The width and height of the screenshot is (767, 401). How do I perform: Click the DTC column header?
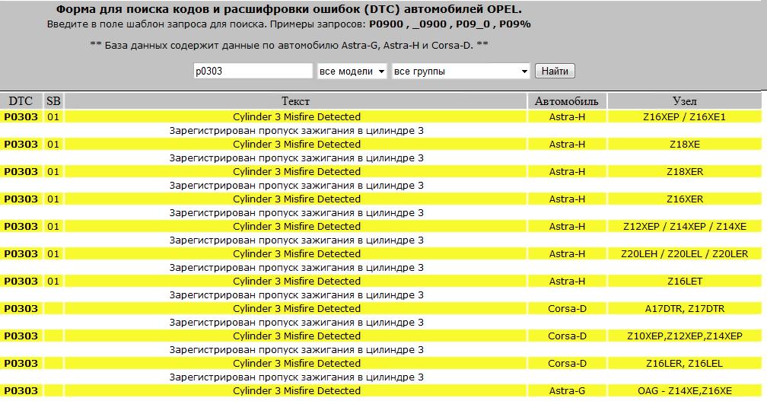[x=21, y=101]
